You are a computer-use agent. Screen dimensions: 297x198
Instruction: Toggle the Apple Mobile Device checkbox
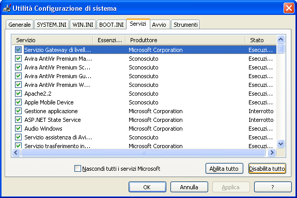19,102
